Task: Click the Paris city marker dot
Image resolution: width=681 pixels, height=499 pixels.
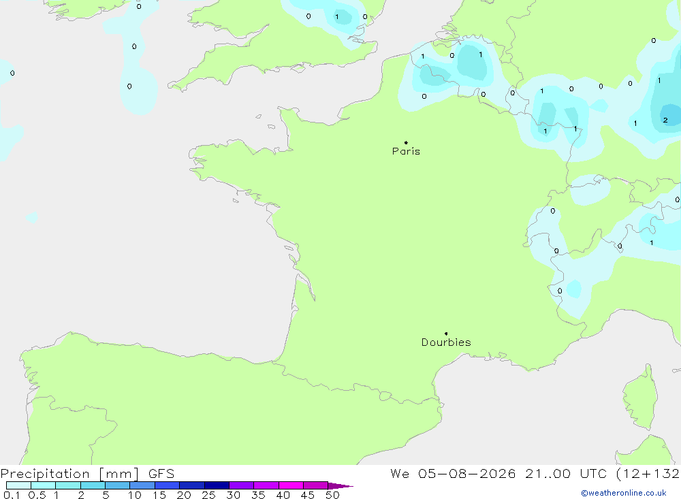Action: pos(406,142)
